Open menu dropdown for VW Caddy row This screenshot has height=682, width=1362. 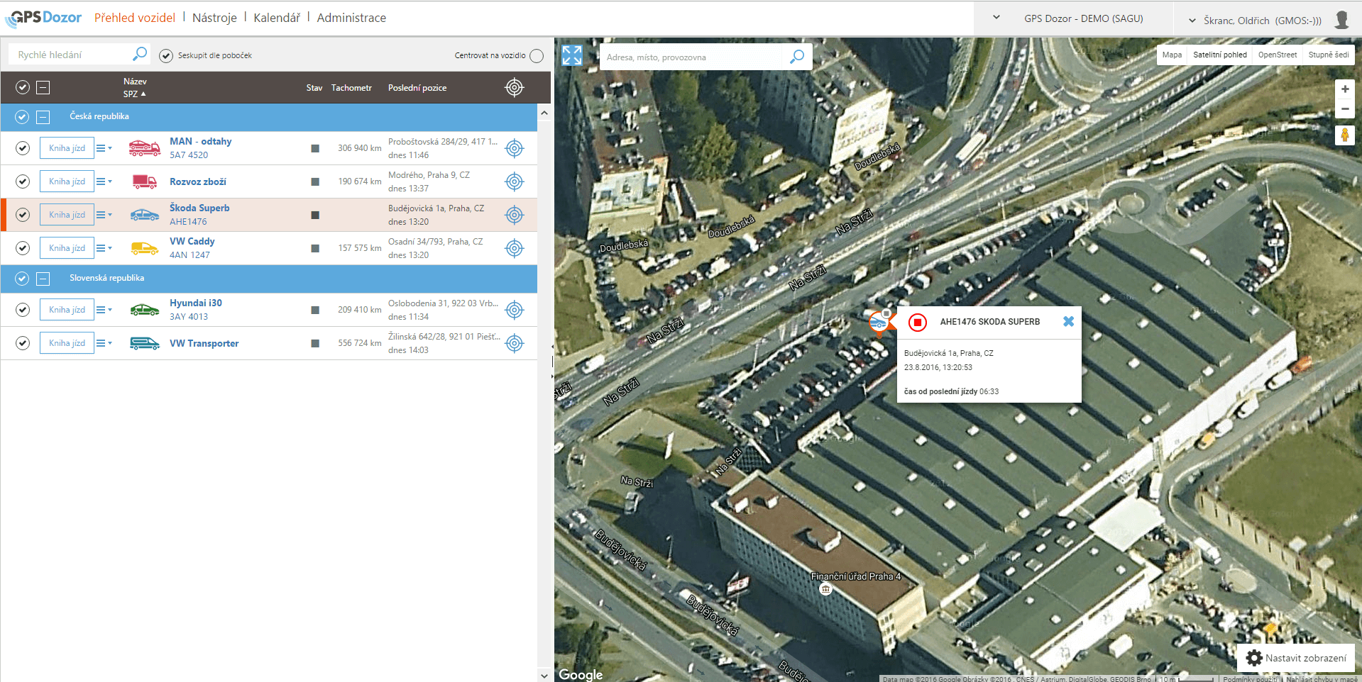coord(104,248)
